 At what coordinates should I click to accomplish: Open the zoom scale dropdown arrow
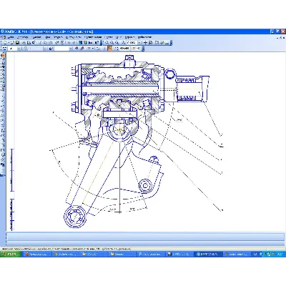coord(139,43)
